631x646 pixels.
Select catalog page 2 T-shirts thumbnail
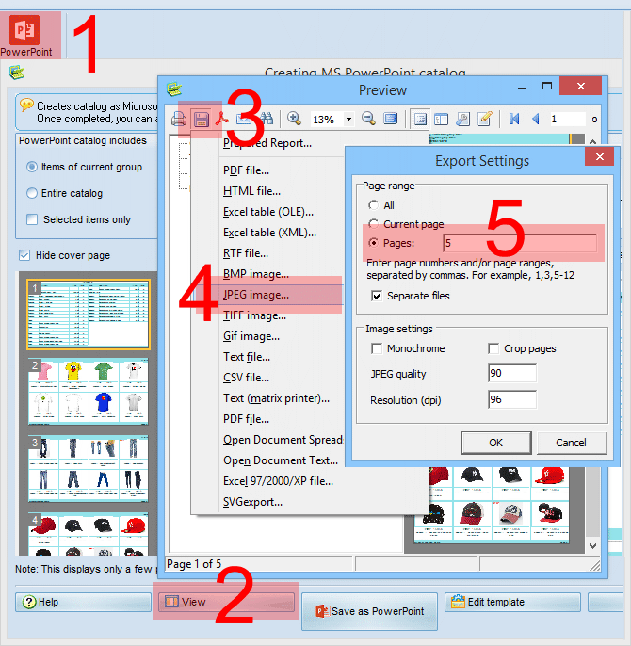point(88,392)
